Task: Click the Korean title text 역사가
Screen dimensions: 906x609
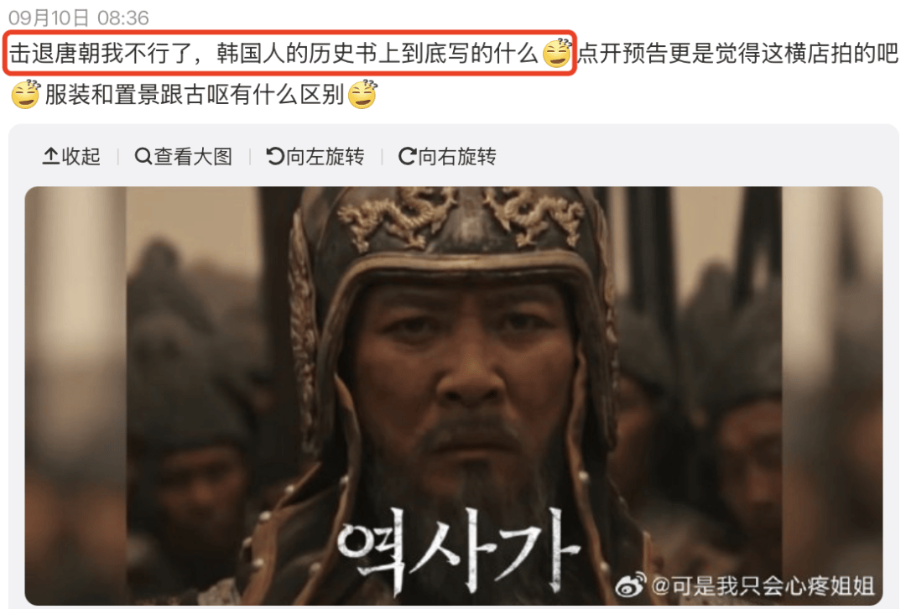Action: pos(458,550)
